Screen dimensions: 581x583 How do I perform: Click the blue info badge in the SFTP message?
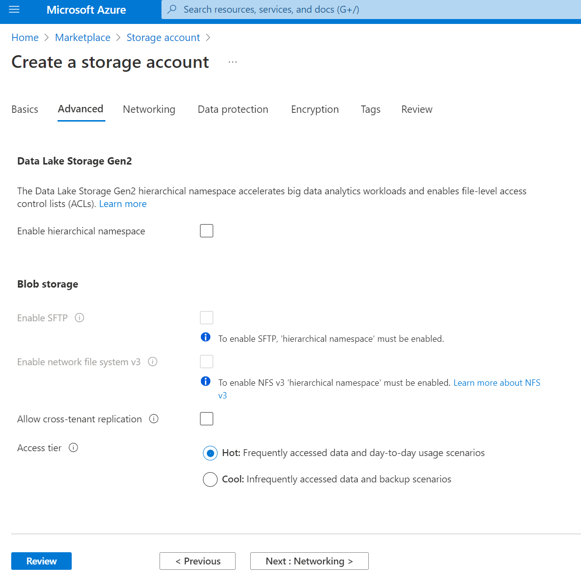coord(205,337)
